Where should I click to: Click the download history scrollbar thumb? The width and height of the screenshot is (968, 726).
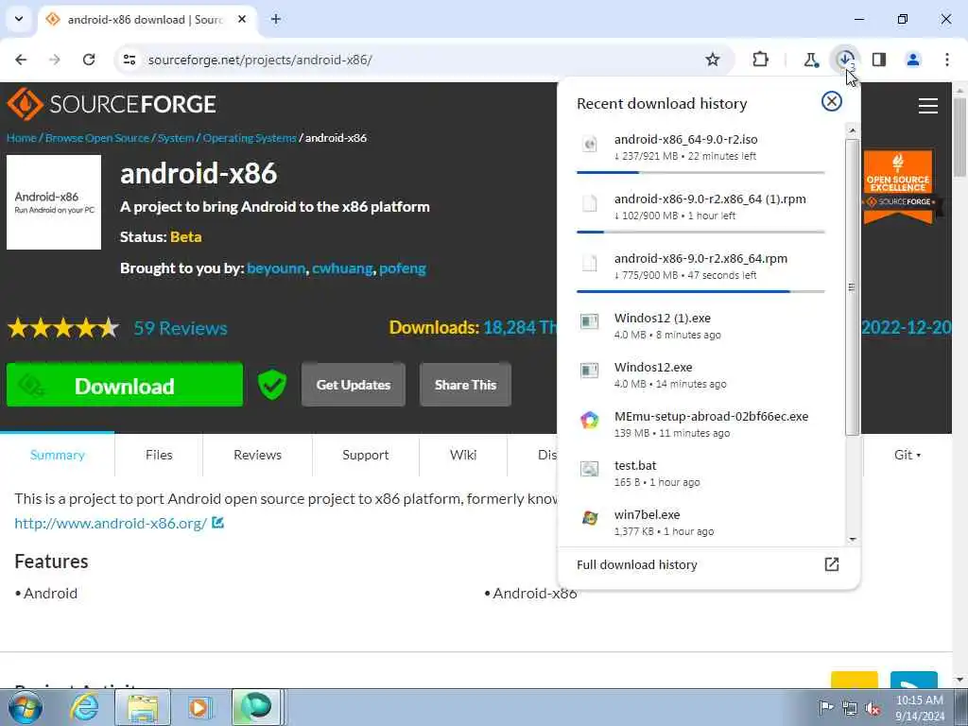852,287
